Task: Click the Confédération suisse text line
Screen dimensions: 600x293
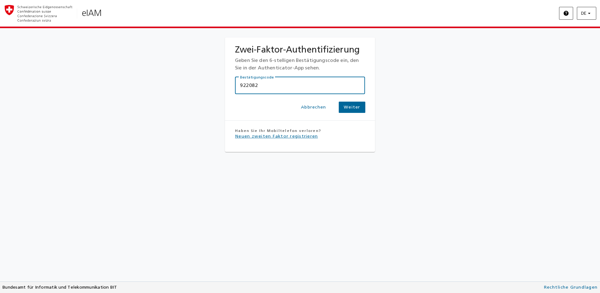Action: [x=34, y=12]
